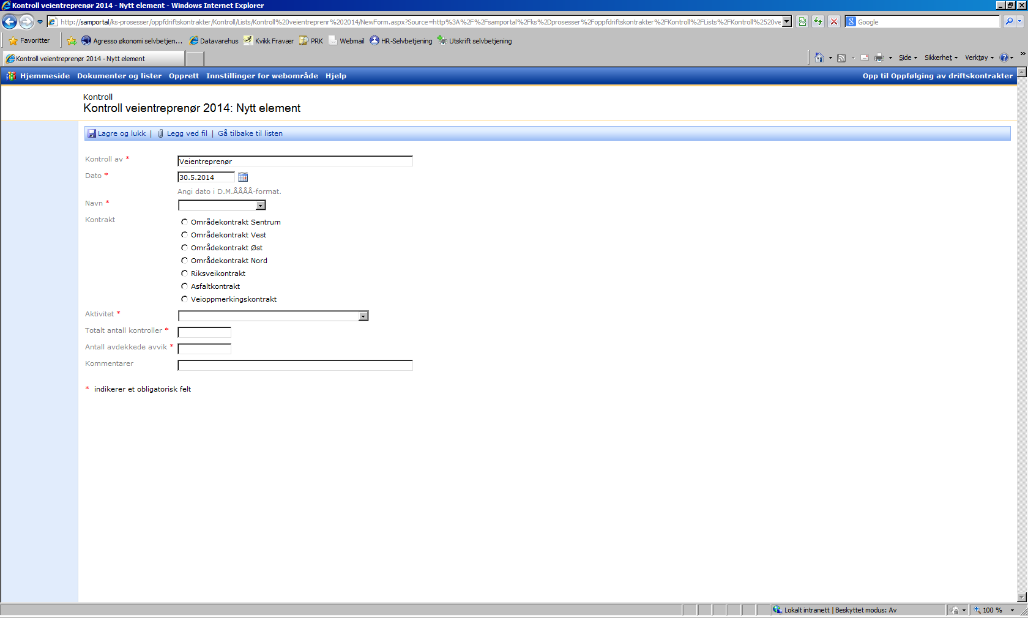1028x618 pixels.
Task: Open the PRK favorite
Action: pos(311,41)
